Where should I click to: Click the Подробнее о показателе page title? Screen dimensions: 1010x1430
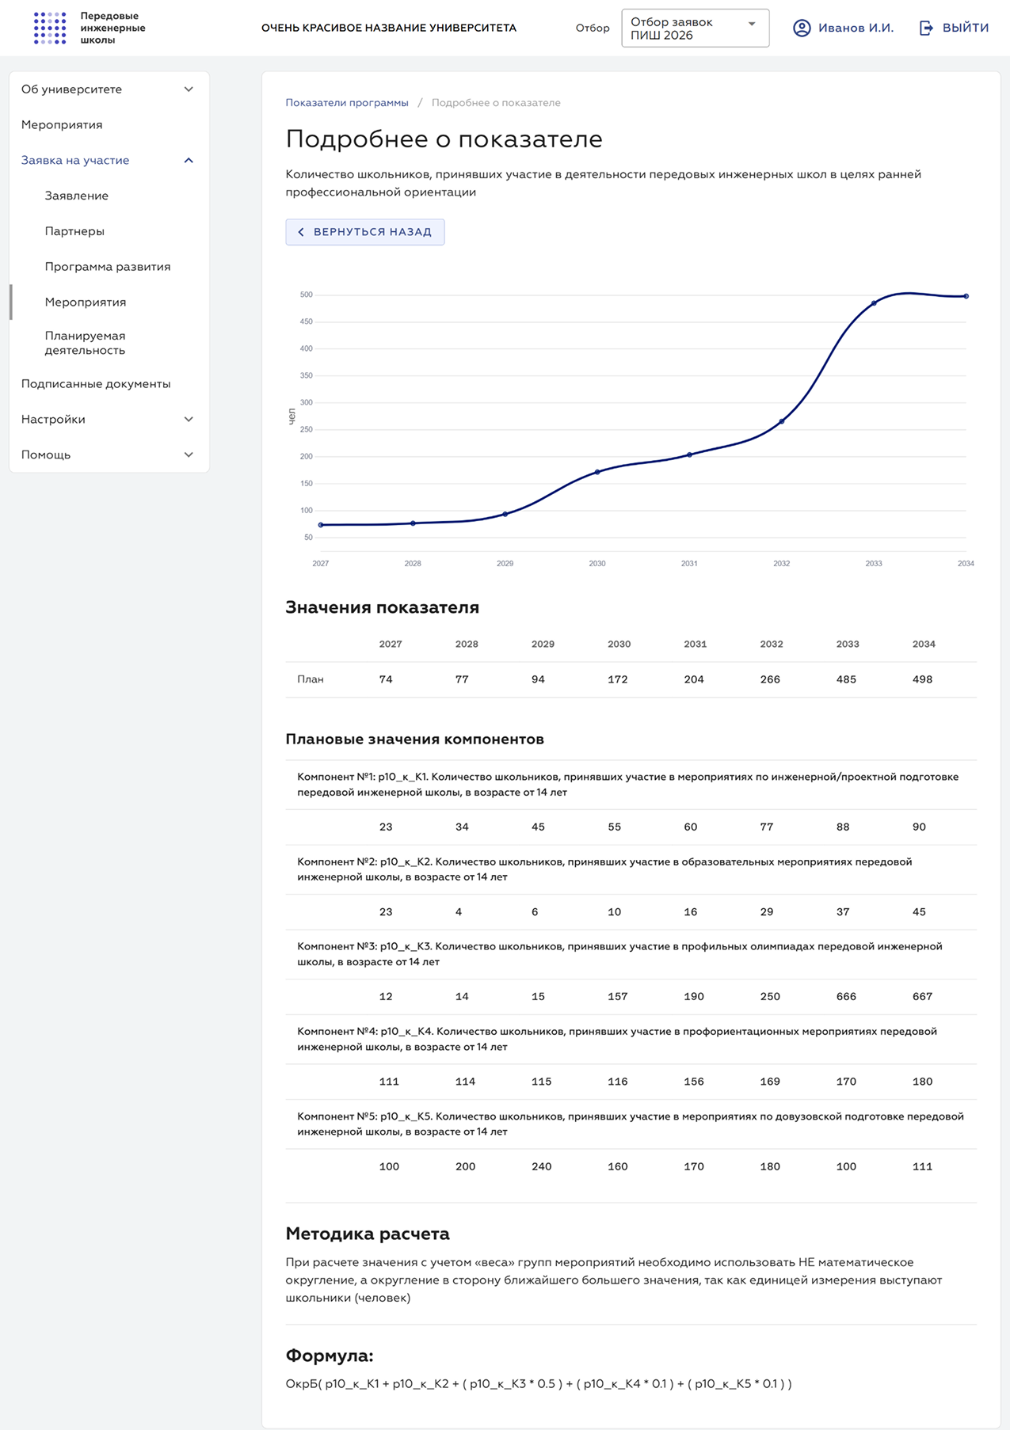point(444,139)
